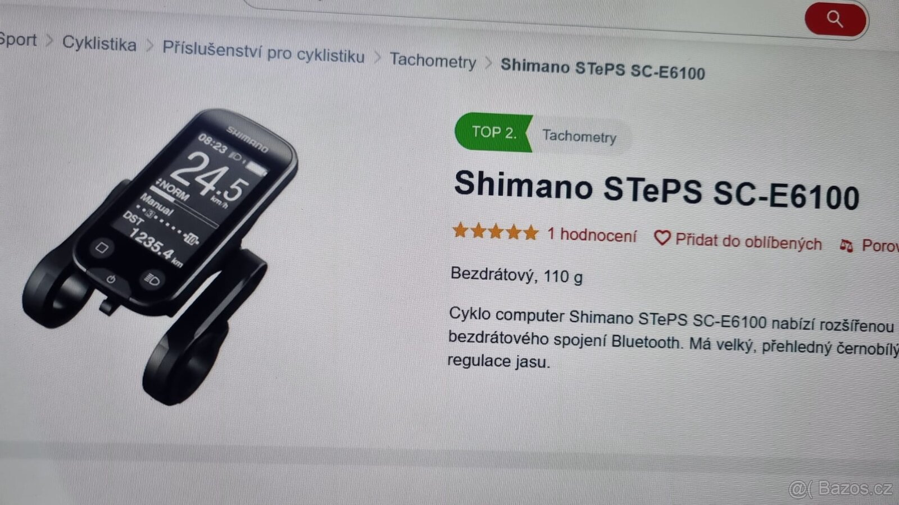Open the Shimano cyclo computer product image

[x=160, y=255]
